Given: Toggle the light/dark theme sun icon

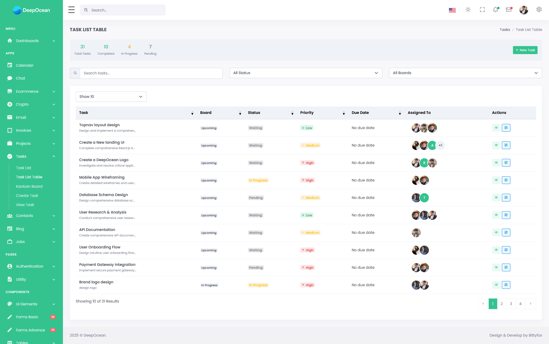Looking at the screenshot, I should click(468, 10).
